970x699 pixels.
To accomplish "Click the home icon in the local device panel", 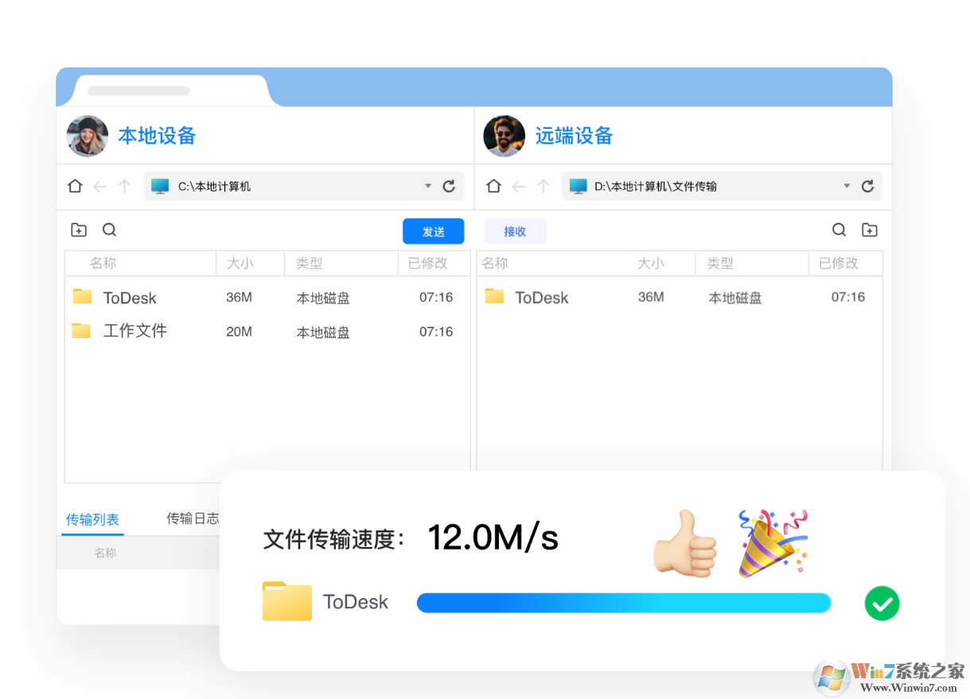I will [75, 185].
